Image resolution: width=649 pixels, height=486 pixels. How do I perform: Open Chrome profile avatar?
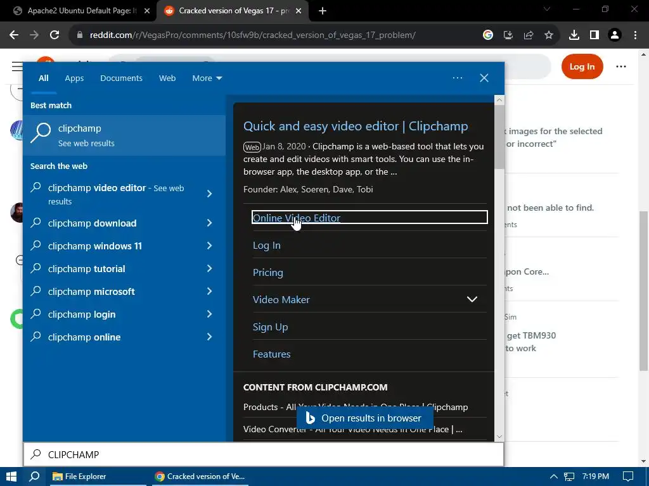615,35
